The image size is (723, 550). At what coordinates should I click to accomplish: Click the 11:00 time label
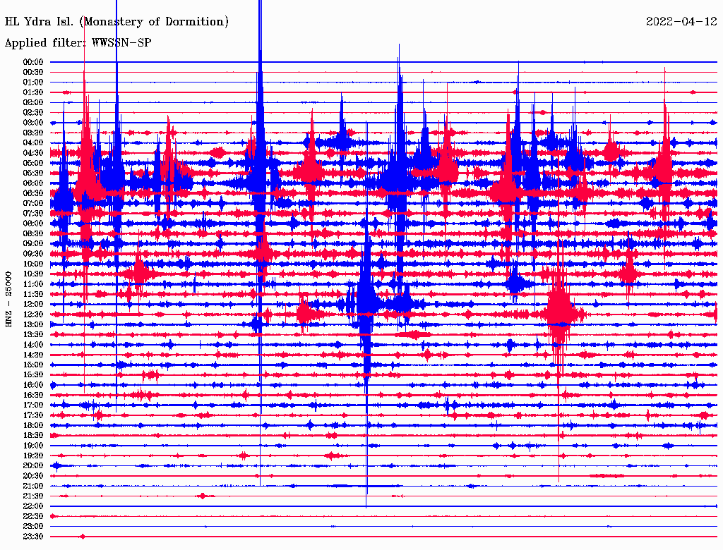tap(32, 284)
